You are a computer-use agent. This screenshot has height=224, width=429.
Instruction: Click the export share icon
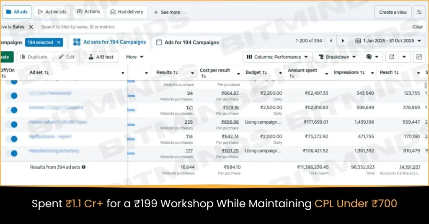(392, 57)
